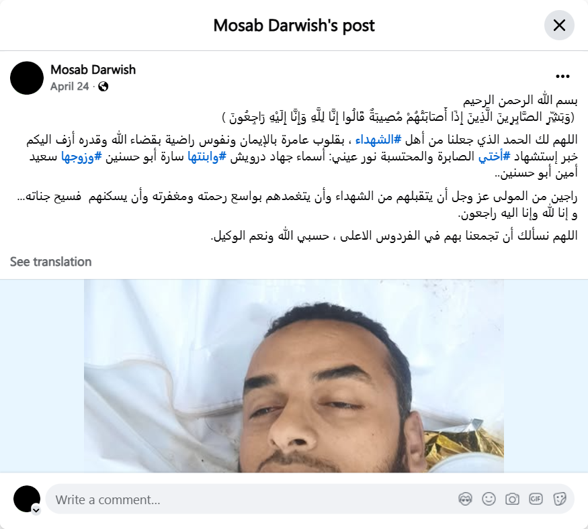This screenshot has height=529, width=588.
Task: Open the post photo in viewer
Action: (294, 376)
